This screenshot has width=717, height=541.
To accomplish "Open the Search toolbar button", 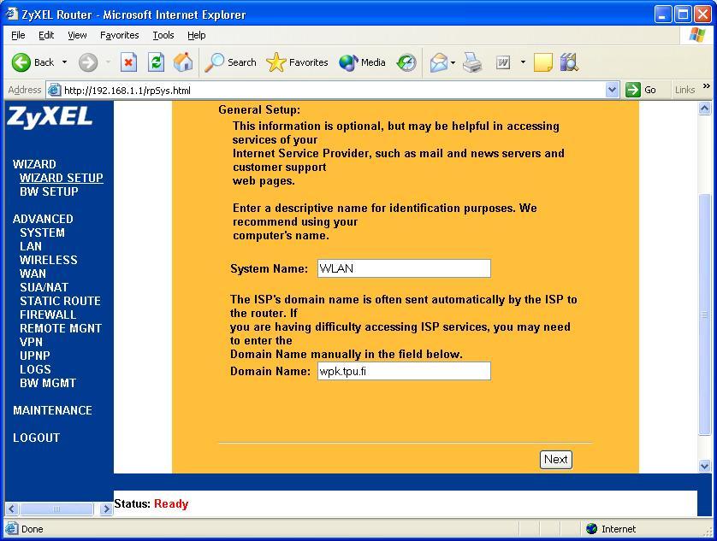I will coord(230,62).
